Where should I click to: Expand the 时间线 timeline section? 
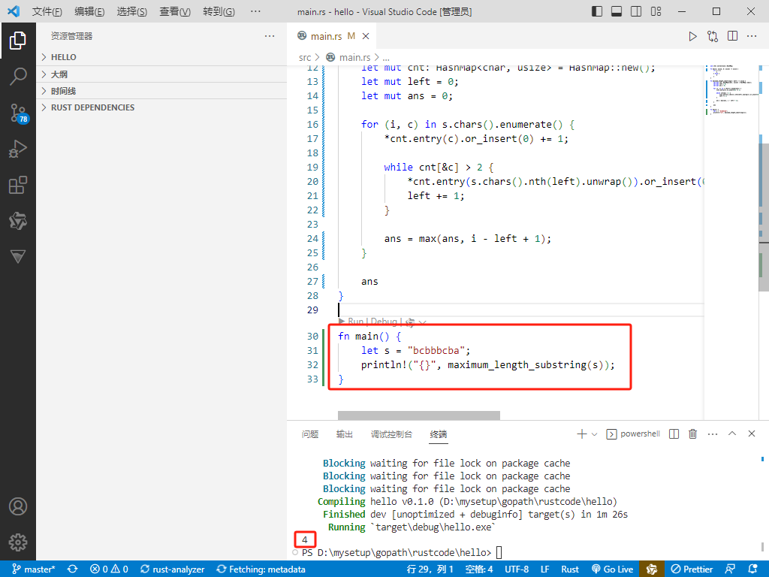click(x=161, y=91)
